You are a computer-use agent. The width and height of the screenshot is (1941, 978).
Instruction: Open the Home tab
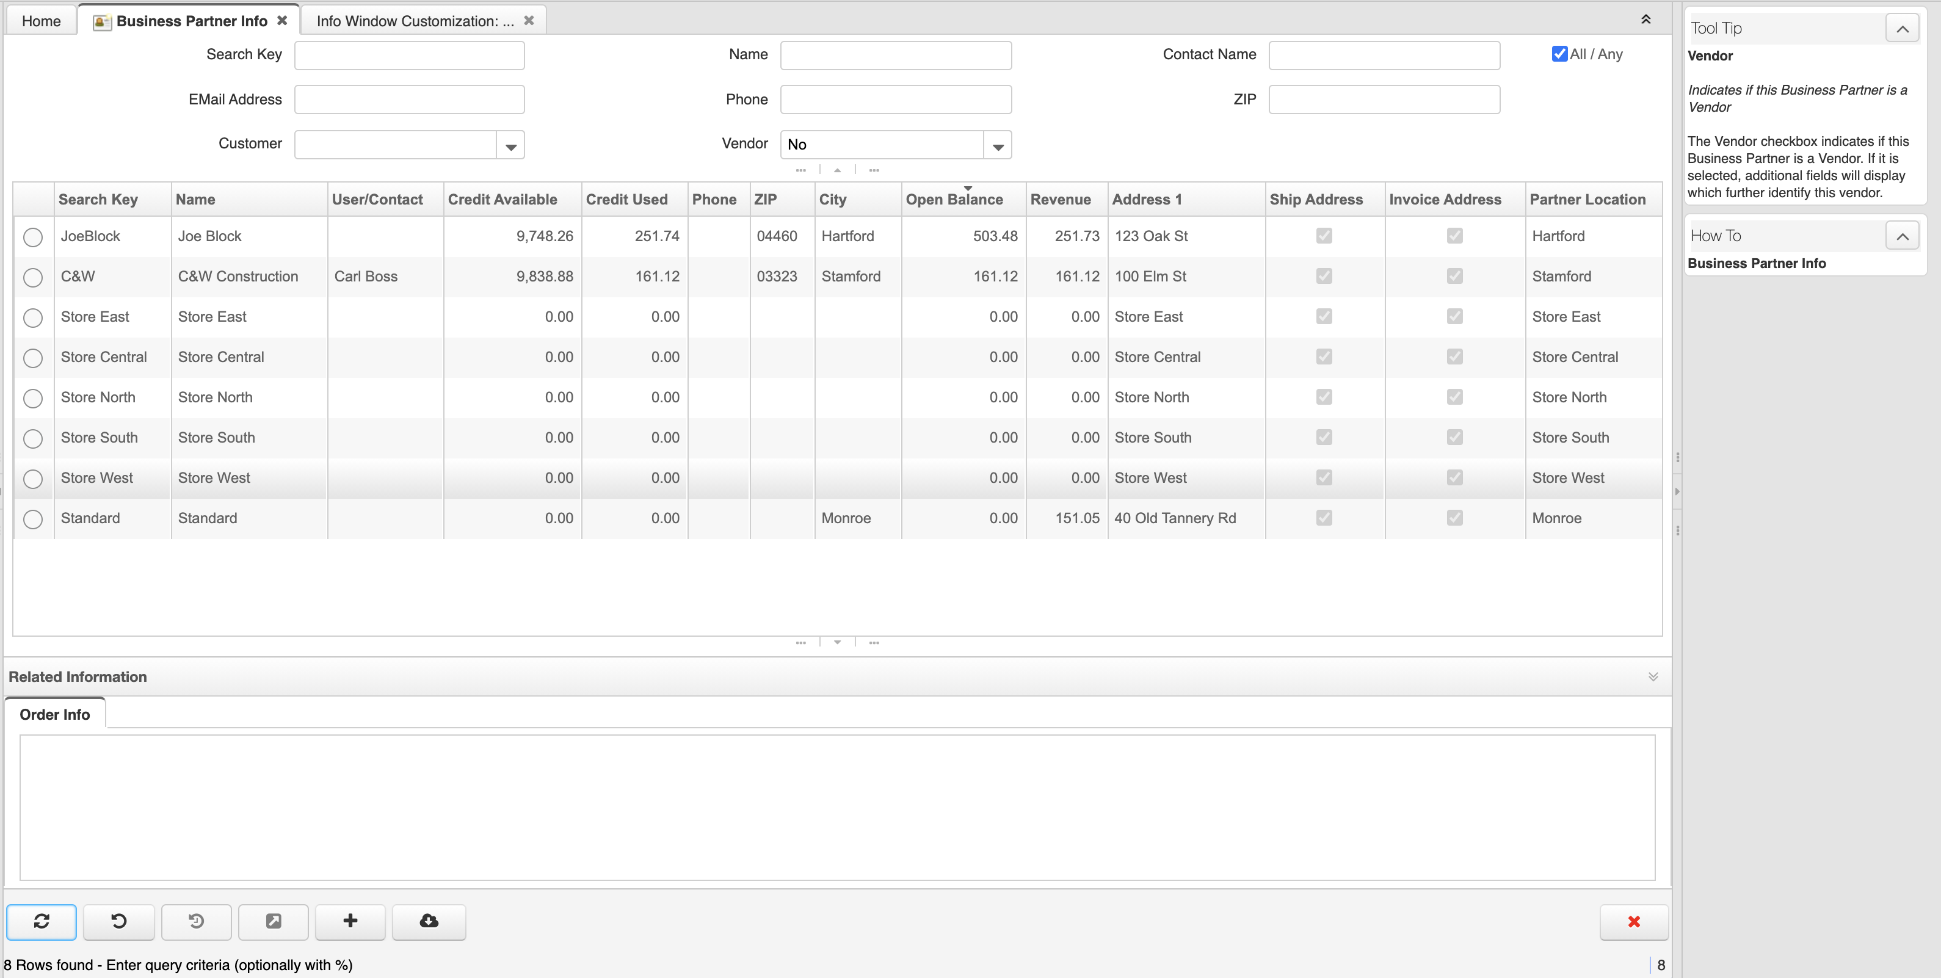(42, 21)
